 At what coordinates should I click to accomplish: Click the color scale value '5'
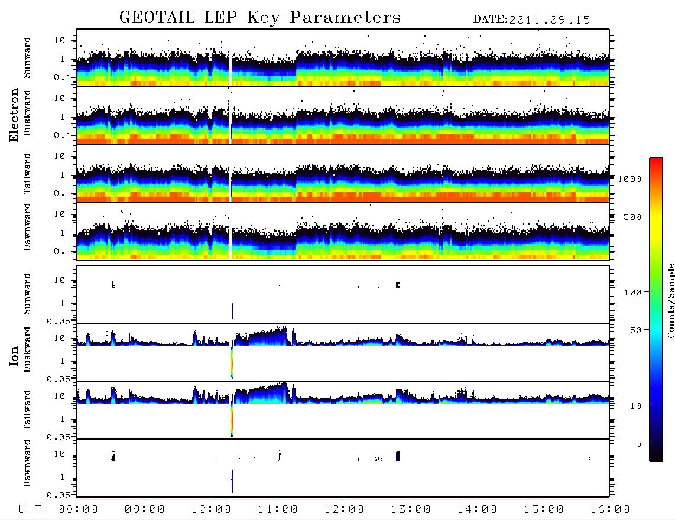point(639,444)
